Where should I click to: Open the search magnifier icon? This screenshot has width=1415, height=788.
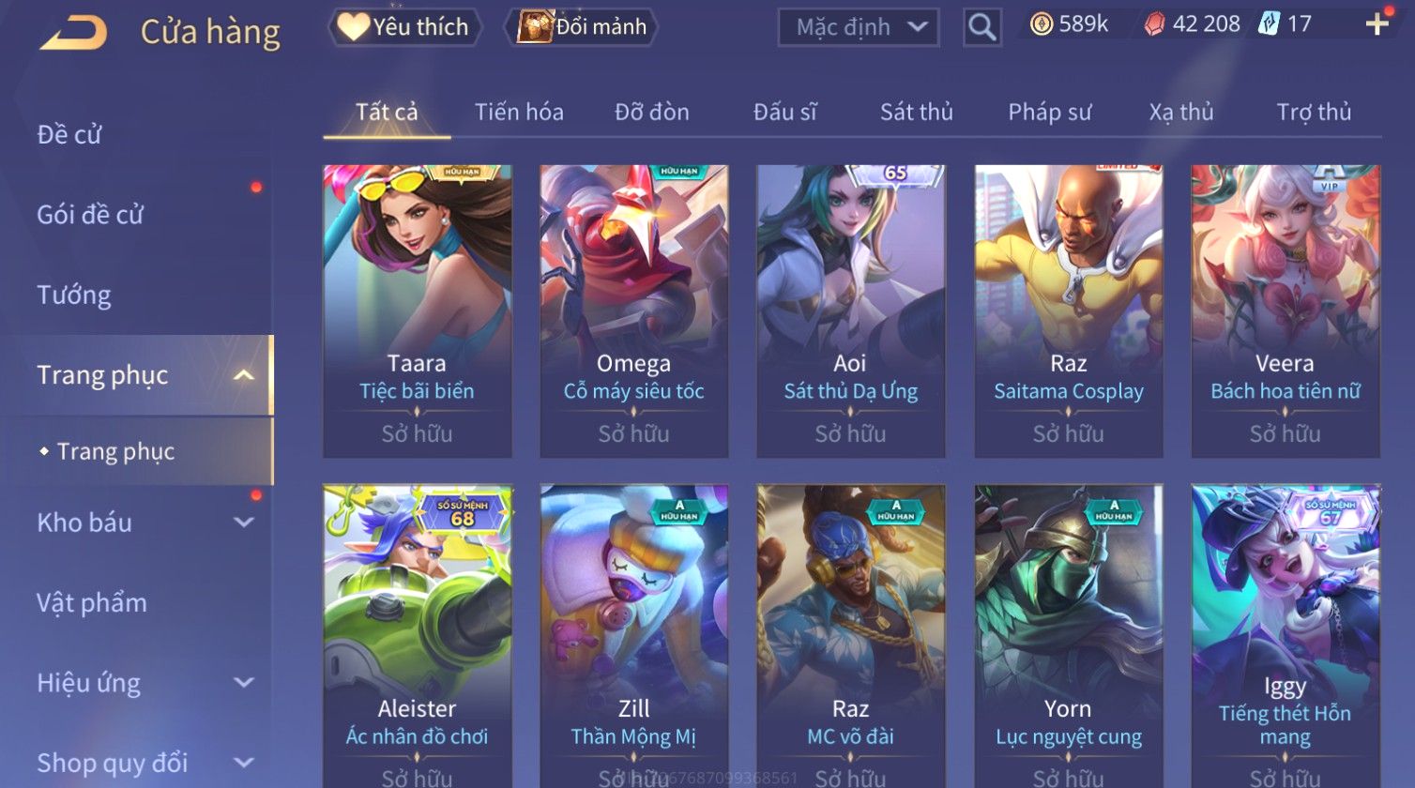[981, 27]
